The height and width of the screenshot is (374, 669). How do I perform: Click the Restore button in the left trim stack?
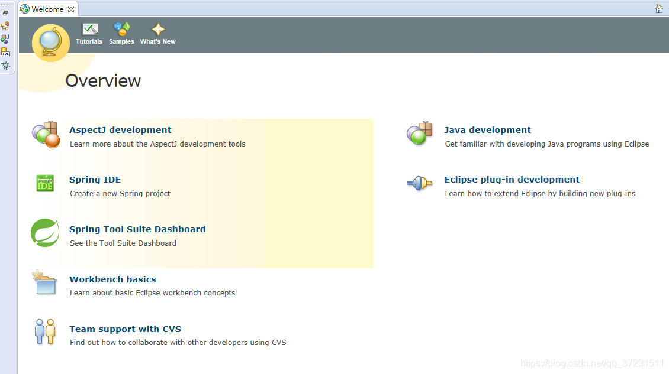[x=5, y=13]
